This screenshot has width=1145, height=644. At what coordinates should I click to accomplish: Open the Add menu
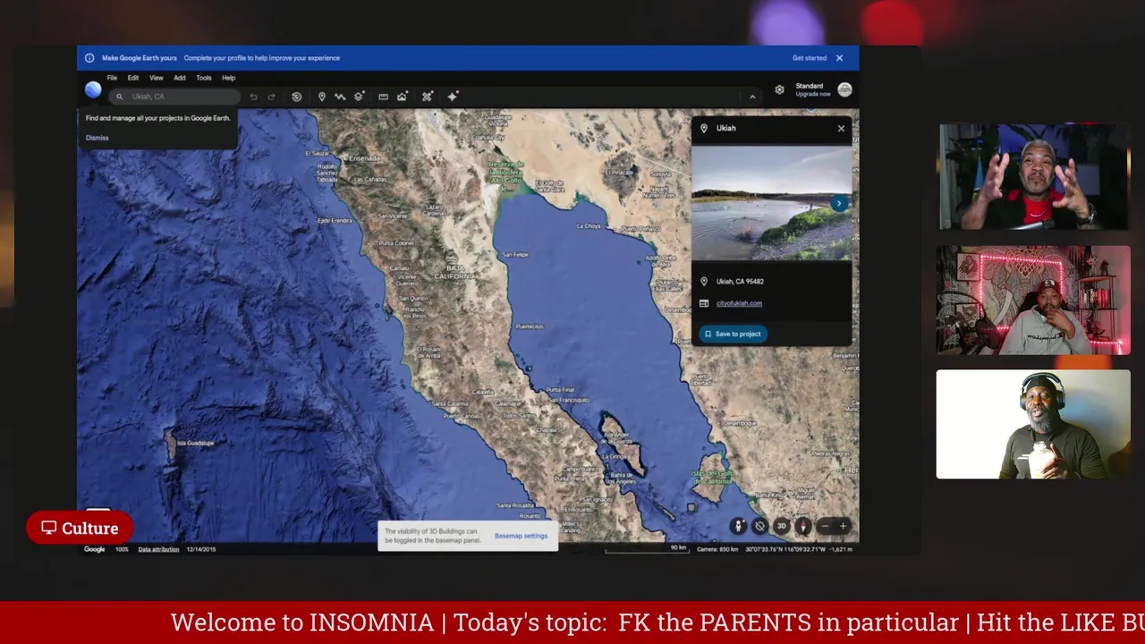(x=179, y=78)
